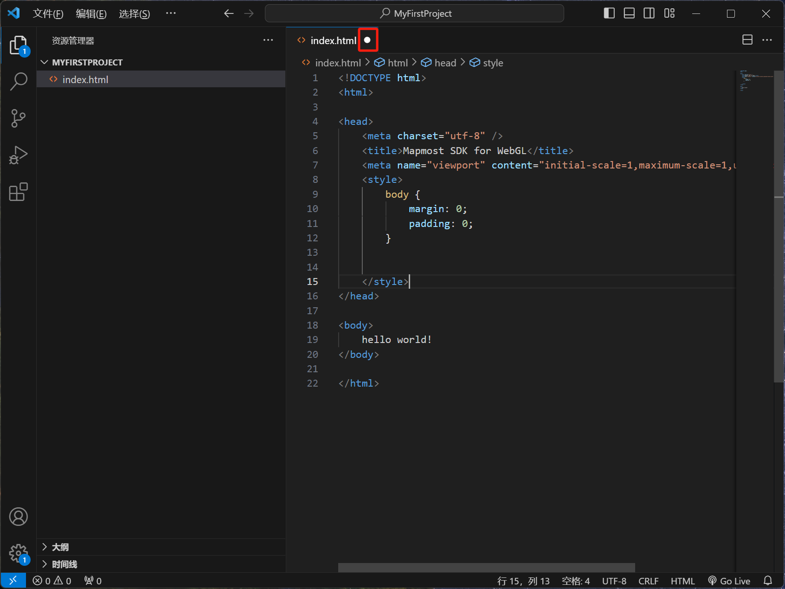
Task: Go forward with the right arrow
Action: click(249, 13)
